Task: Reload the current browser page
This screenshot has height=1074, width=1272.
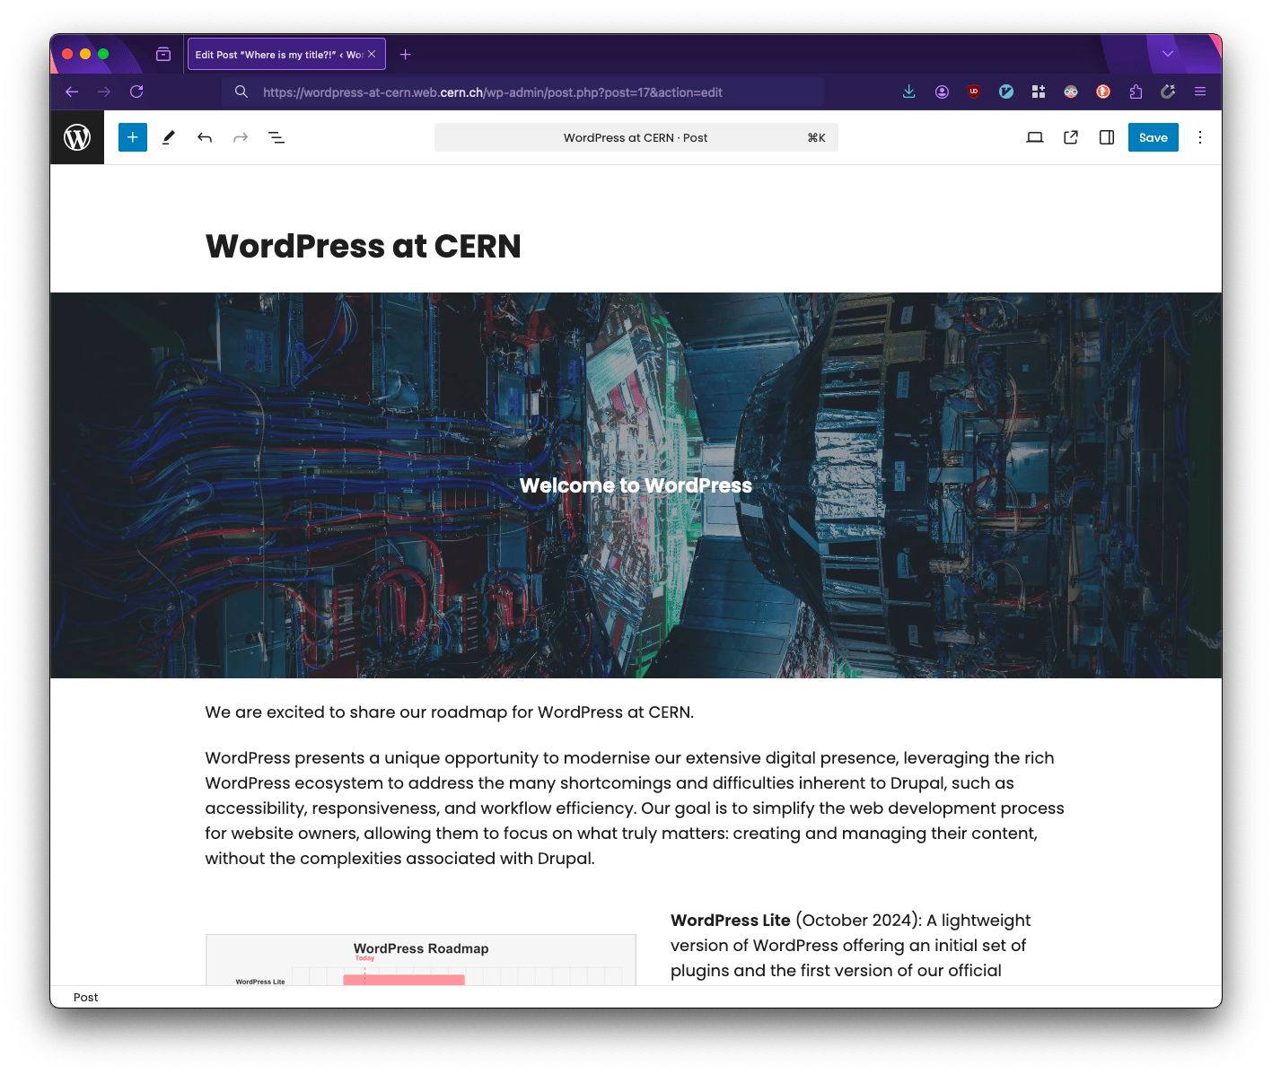Action: 136,92
